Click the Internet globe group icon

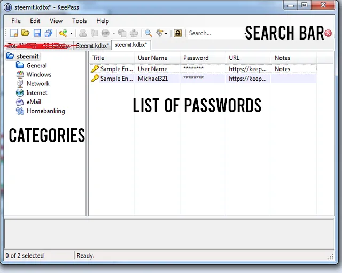click(x=20, y=93)
